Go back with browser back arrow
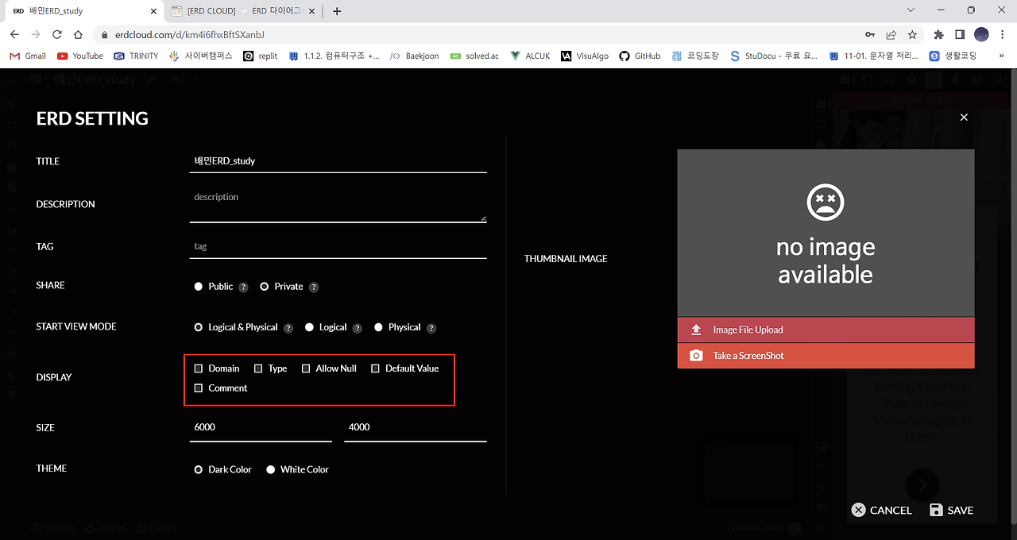The image size is (1017, 540). point(14,34)
